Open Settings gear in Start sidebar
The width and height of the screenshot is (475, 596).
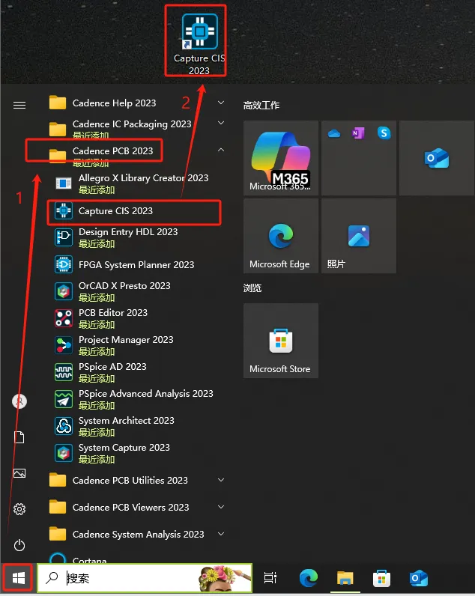[19, 509]
